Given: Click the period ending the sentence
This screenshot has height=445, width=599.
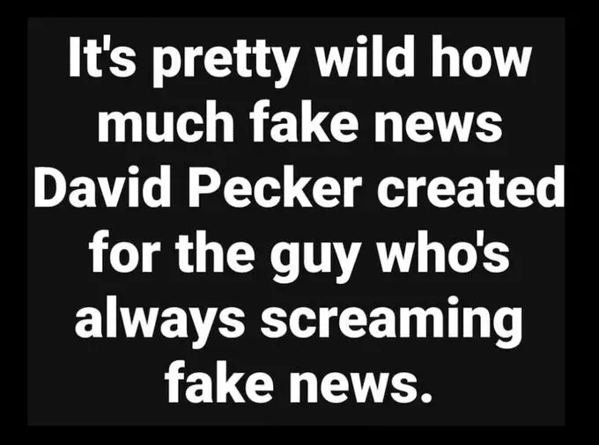Looking at the screenshot, I should 426,394.
